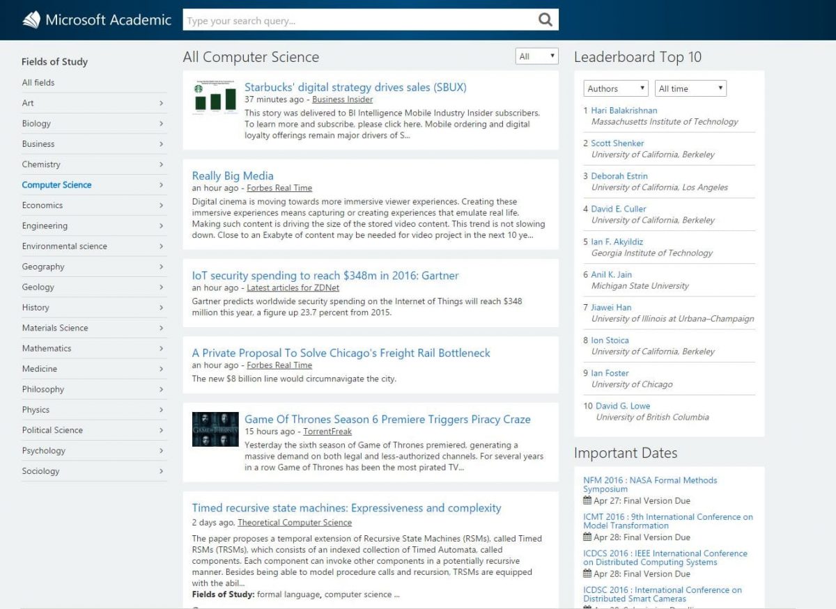The width and height of the screenshot is (836, 609).
Task: Open author David G. Lowe
Action: [x=623, y=406]
